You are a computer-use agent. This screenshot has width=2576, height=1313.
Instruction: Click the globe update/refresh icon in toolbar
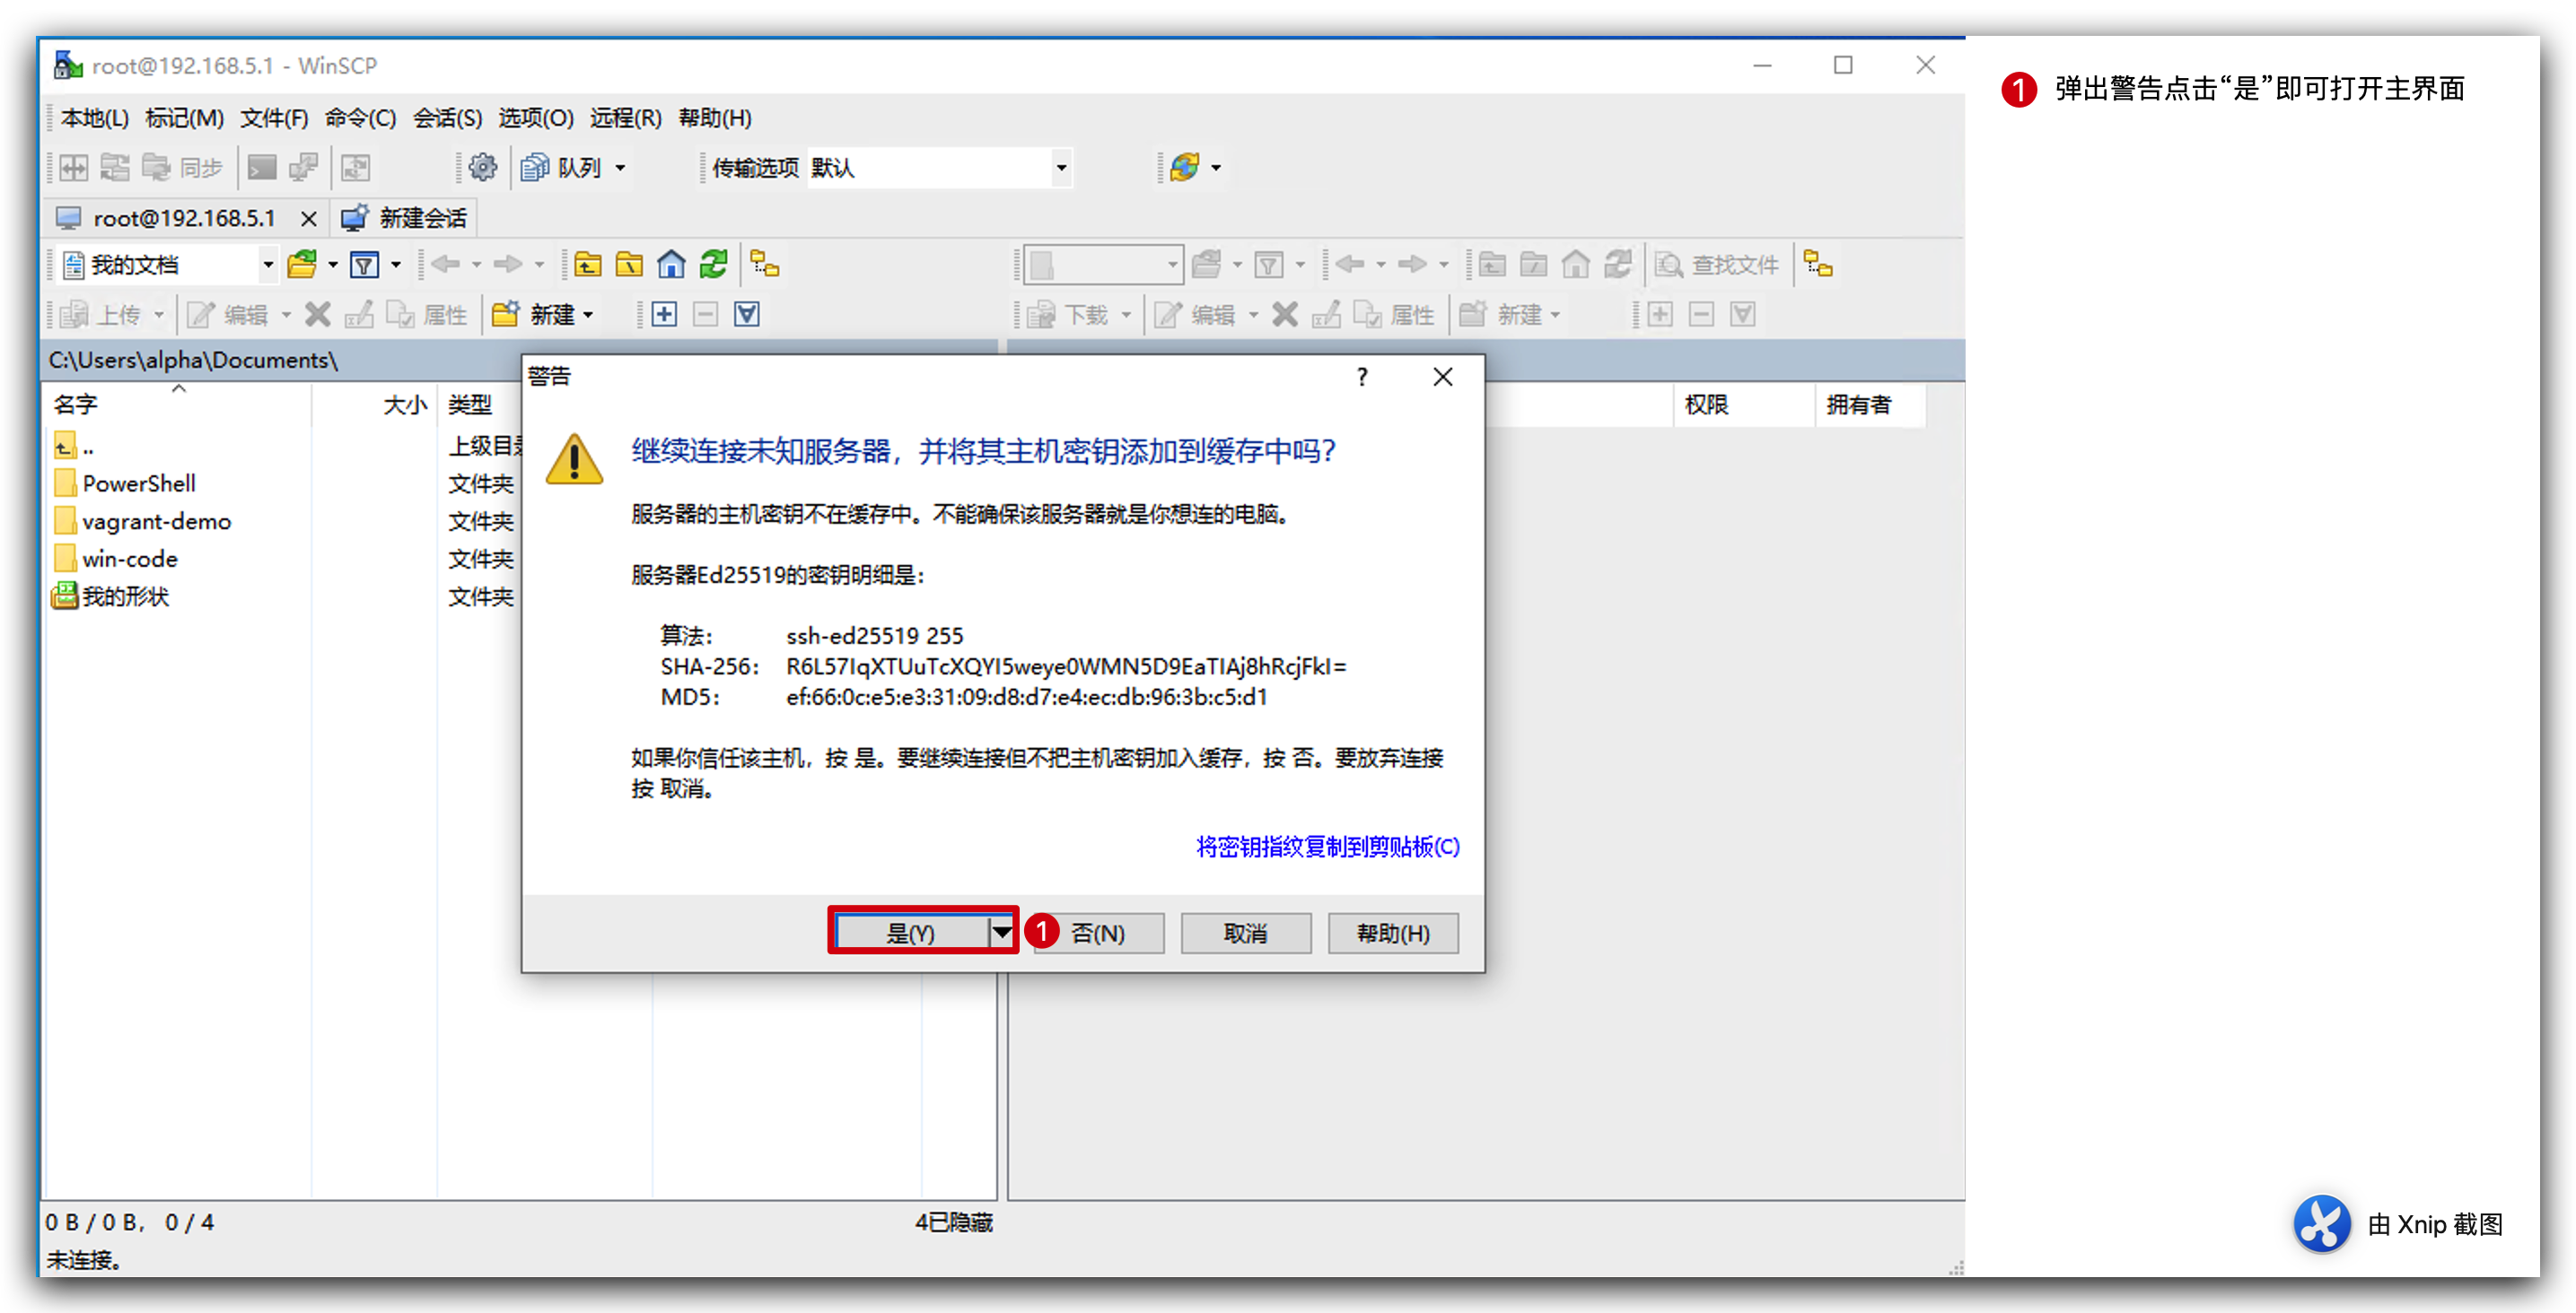click(x=1185, y=167)
